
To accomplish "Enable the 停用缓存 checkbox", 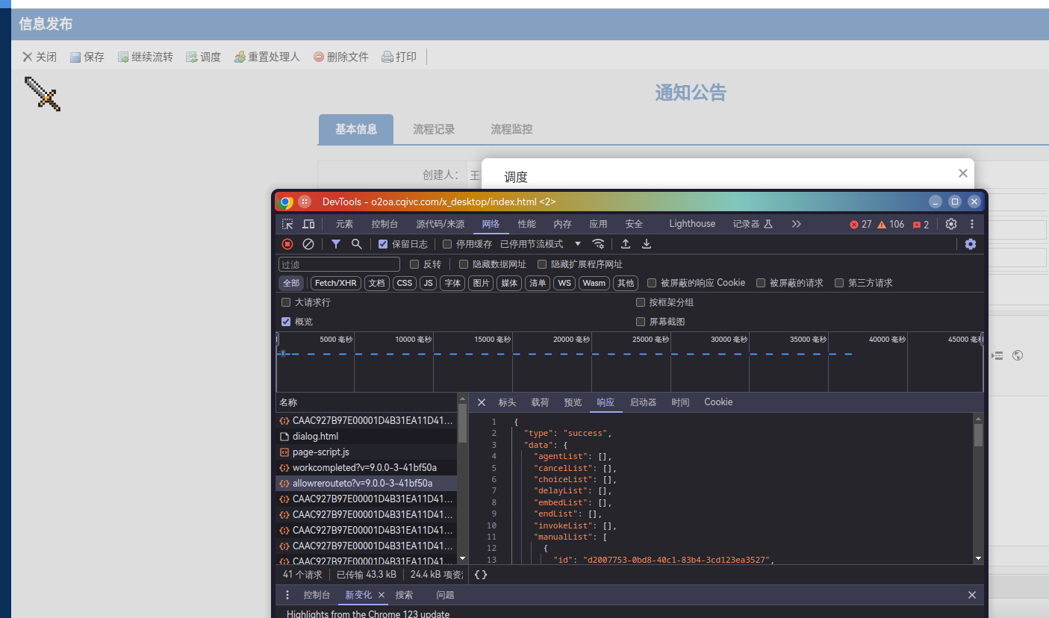I will point(447,244).
